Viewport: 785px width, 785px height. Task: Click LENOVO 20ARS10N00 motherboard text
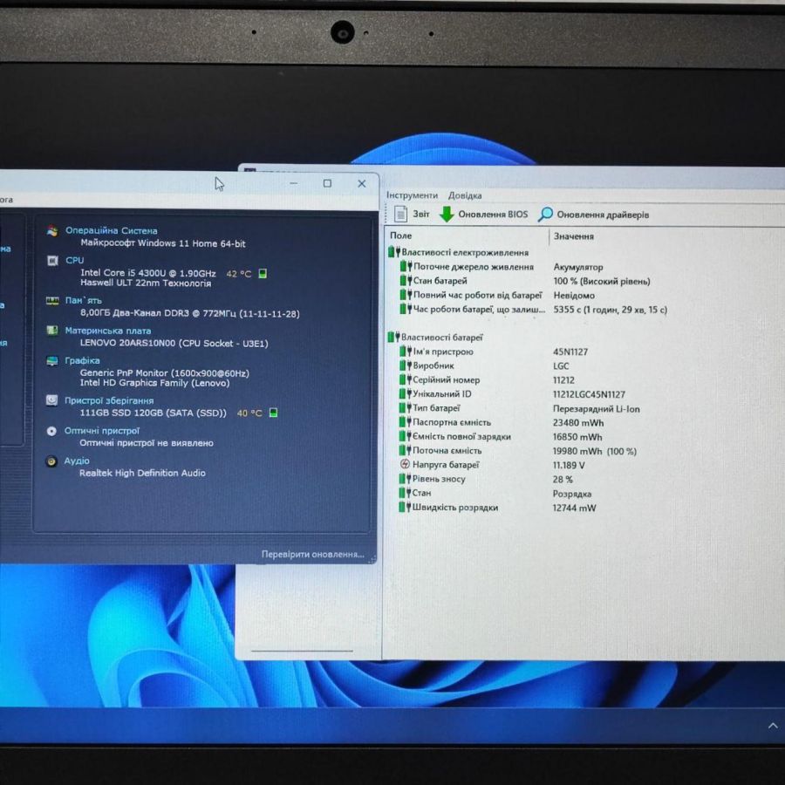tap(174, 344)
